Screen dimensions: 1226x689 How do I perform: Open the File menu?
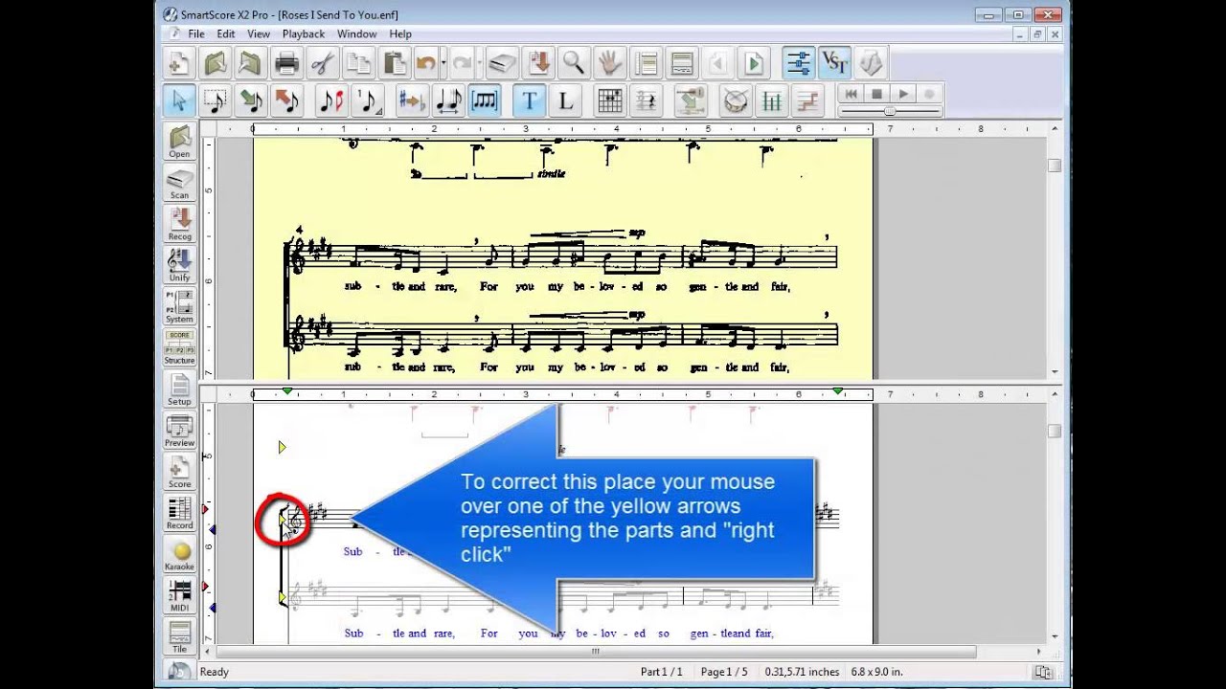click(x=196, y=33)
